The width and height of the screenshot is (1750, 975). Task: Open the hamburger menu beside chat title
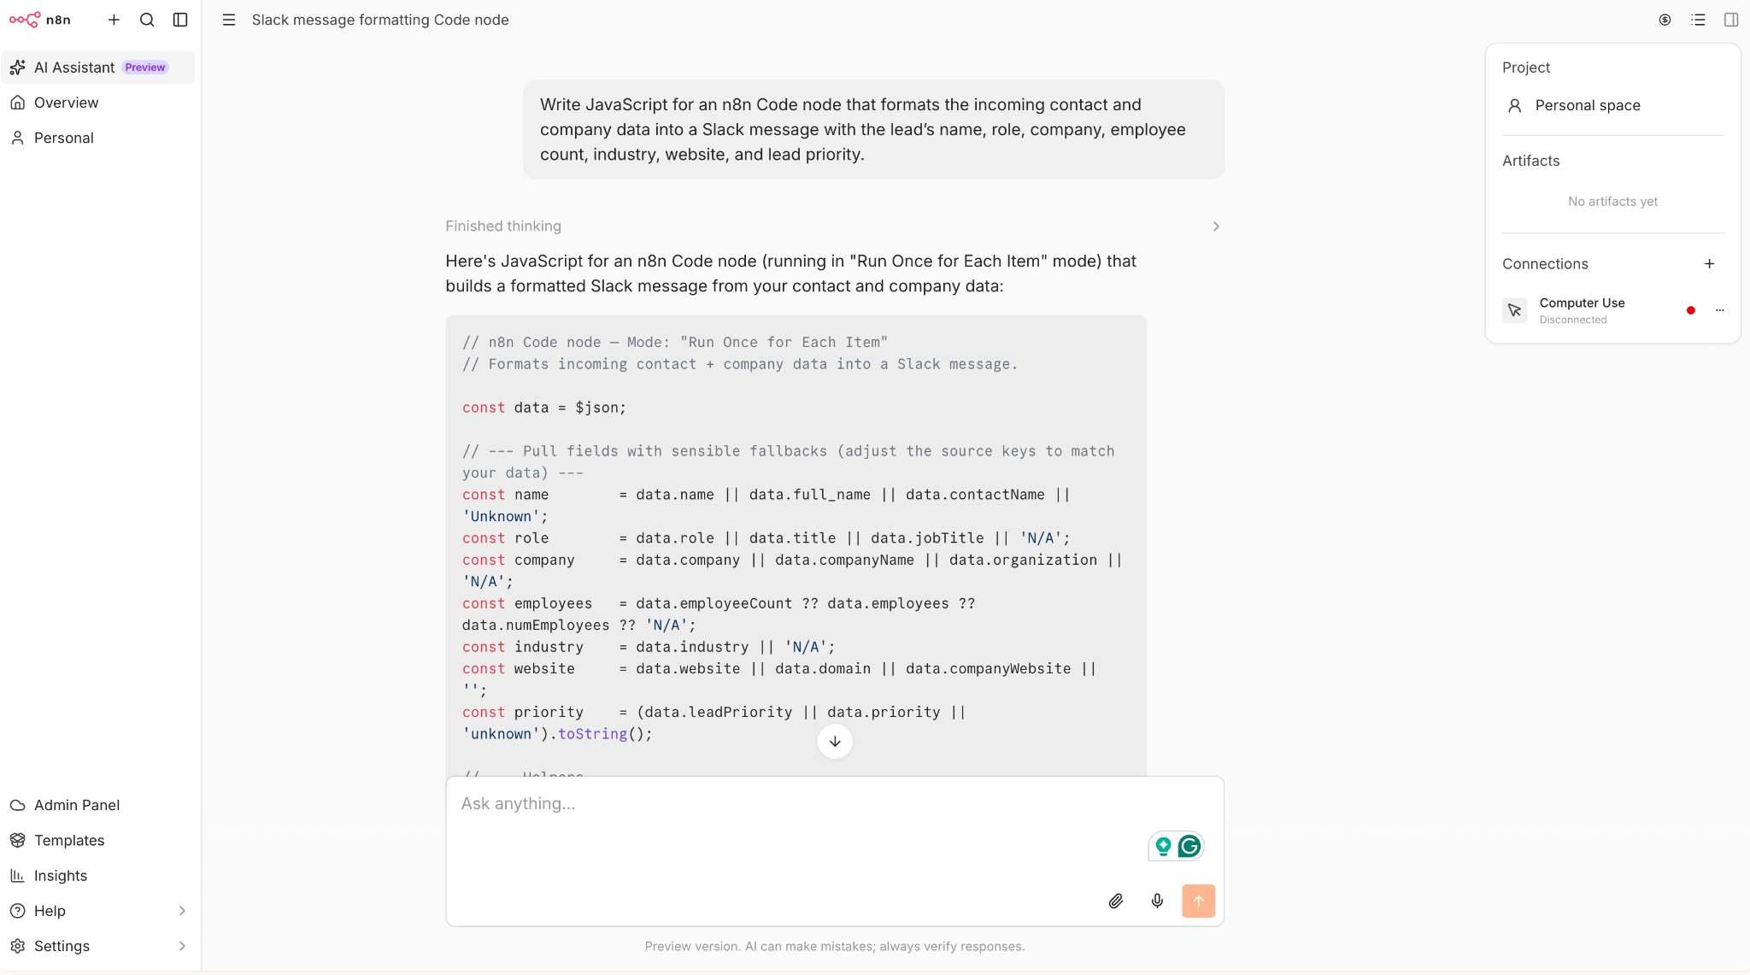[229, 20]
